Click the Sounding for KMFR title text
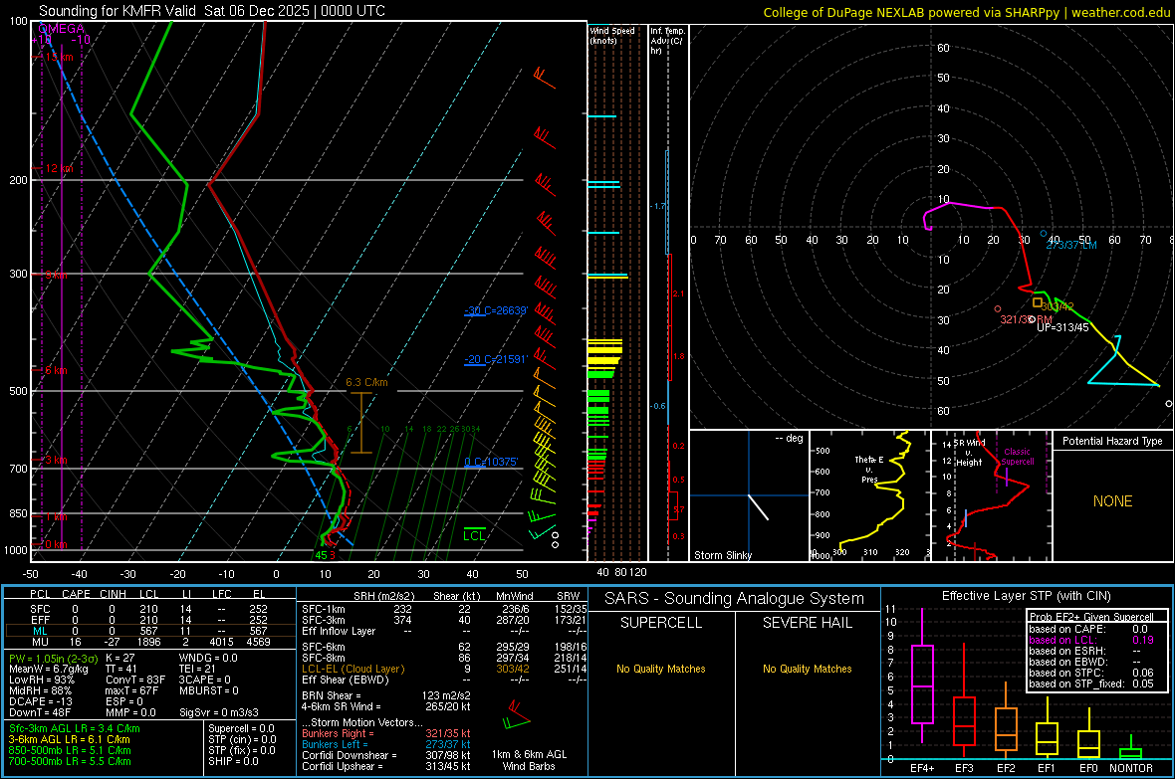Screen dimensions: 1175x779 click(212, 11)
